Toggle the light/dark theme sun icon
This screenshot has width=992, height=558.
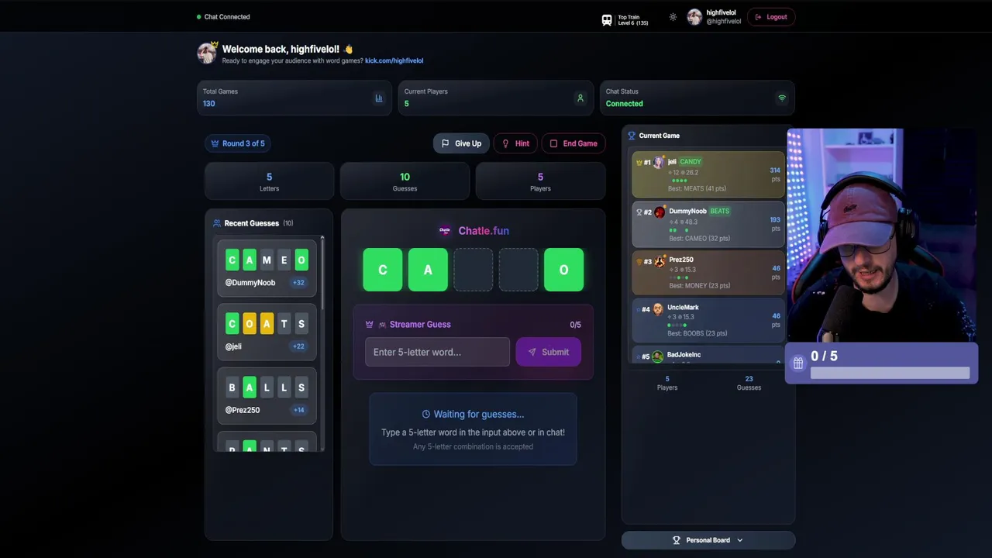tap(673, 17)
